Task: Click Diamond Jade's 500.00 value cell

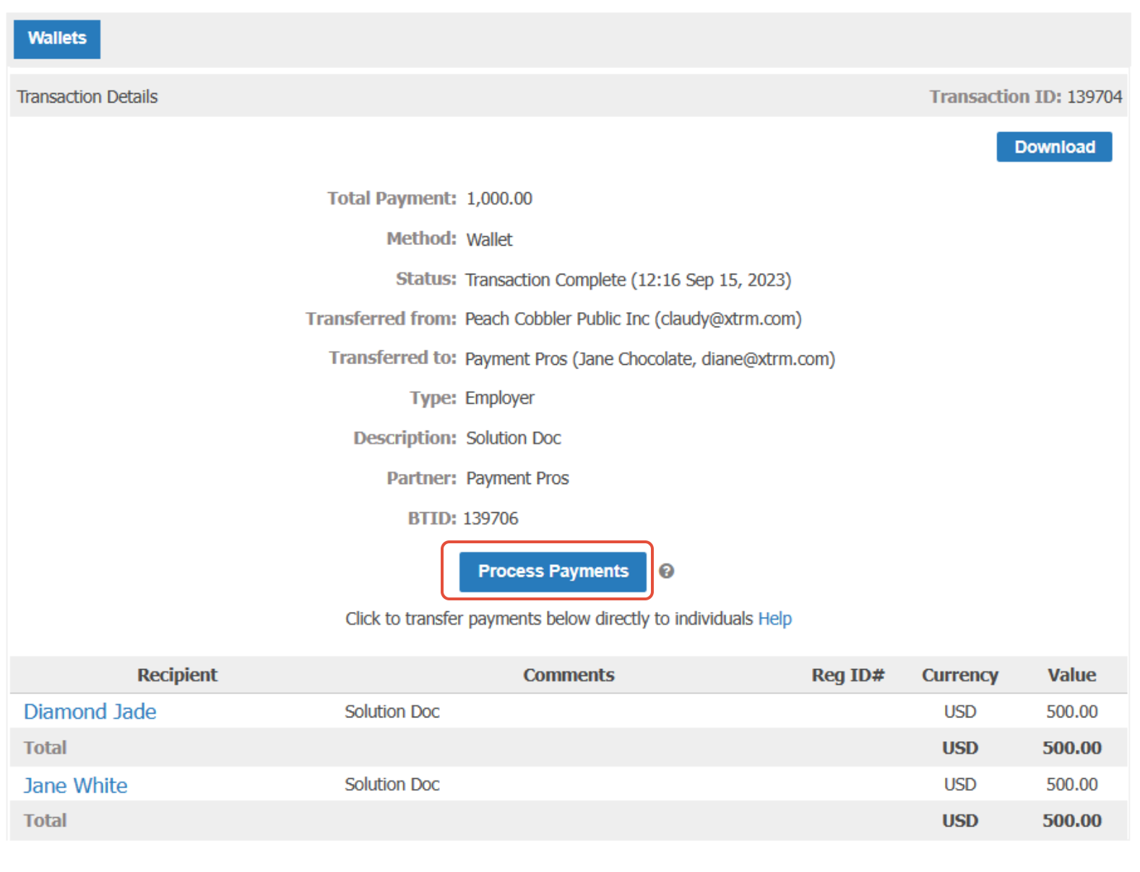Action: pos(1072,712)
